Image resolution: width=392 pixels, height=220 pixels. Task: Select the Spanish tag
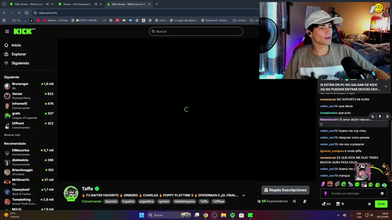(111, 201)
